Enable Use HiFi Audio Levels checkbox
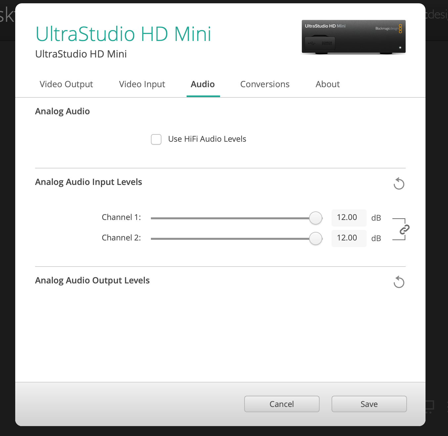Screen dimensions: 448x436 pyautogui.click(x=156, y=139)
